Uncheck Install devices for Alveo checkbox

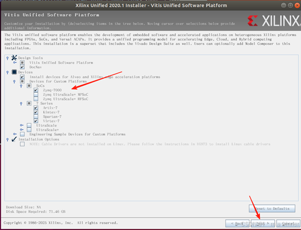coord(22,77)
